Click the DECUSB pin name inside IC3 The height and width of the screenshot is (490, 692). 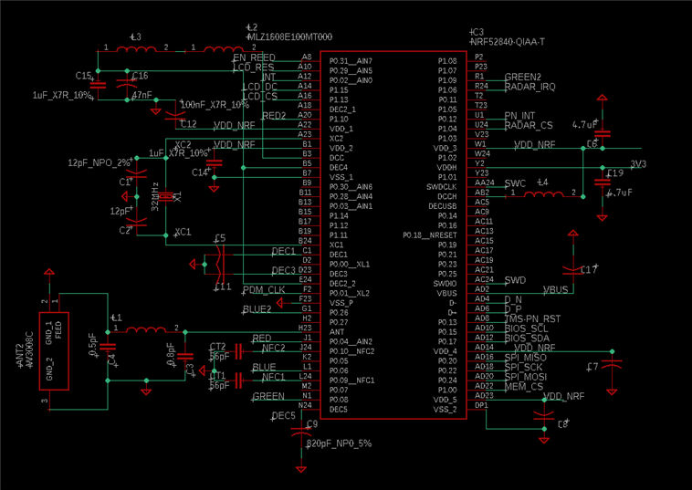tap(443, 206)
